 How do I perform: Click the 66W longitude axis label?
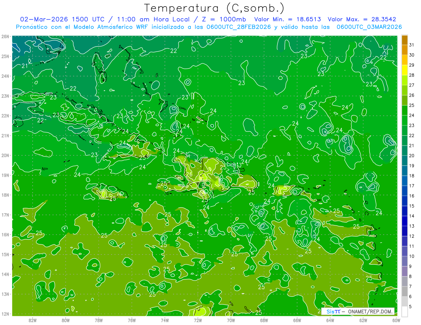[x=297, y=320]
